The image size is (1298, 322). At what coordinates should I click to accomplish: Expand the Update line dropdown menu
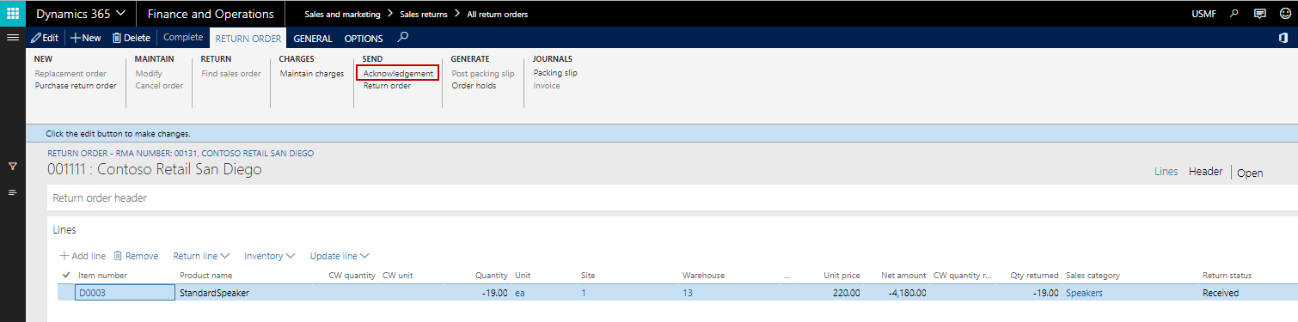(x=340, y=256)
